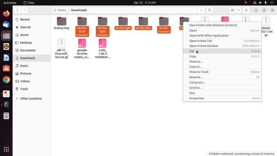
Task: Go to Home in the sidebar
Action: 32,35
